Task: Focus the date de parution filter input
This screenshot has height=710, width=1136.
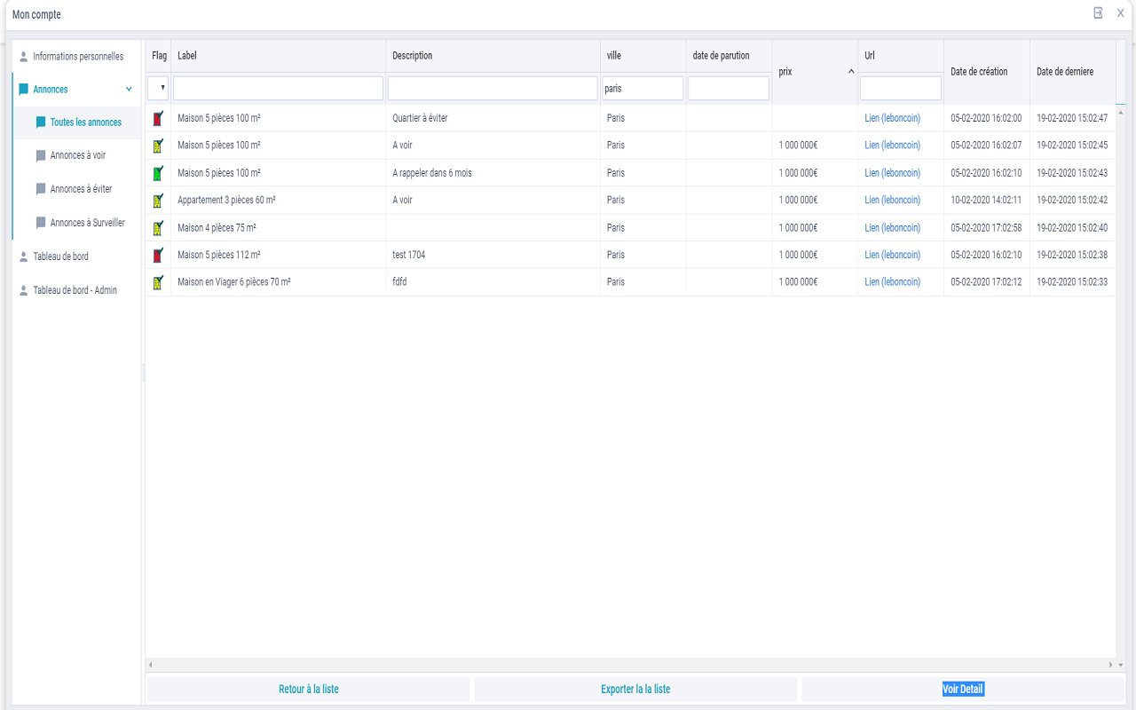Action: coord(729,88)
